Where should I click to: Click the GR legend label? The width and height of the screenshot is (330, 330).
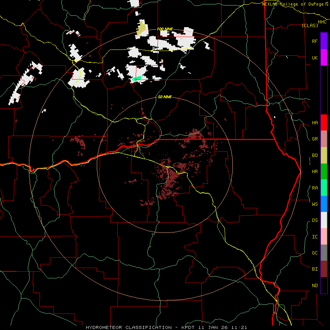315,139
